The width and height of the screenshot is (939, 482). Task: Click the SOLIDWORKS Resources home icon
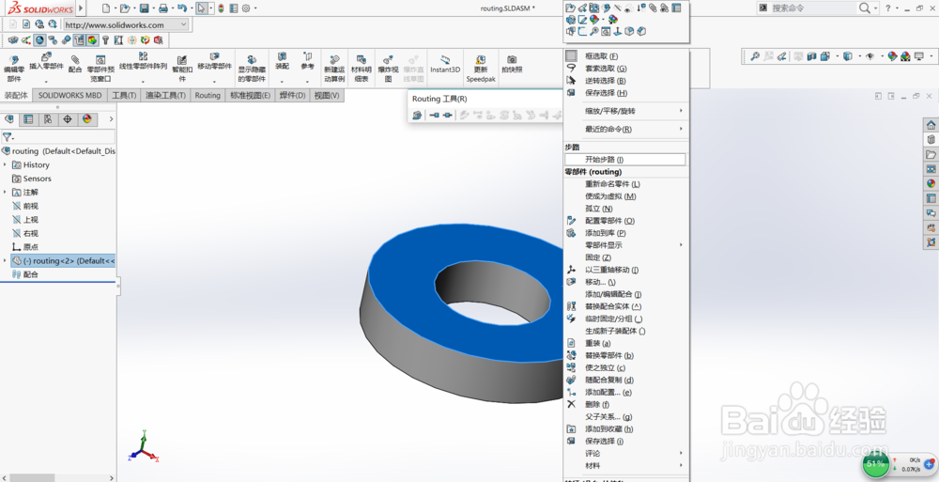tap(931, 125)
